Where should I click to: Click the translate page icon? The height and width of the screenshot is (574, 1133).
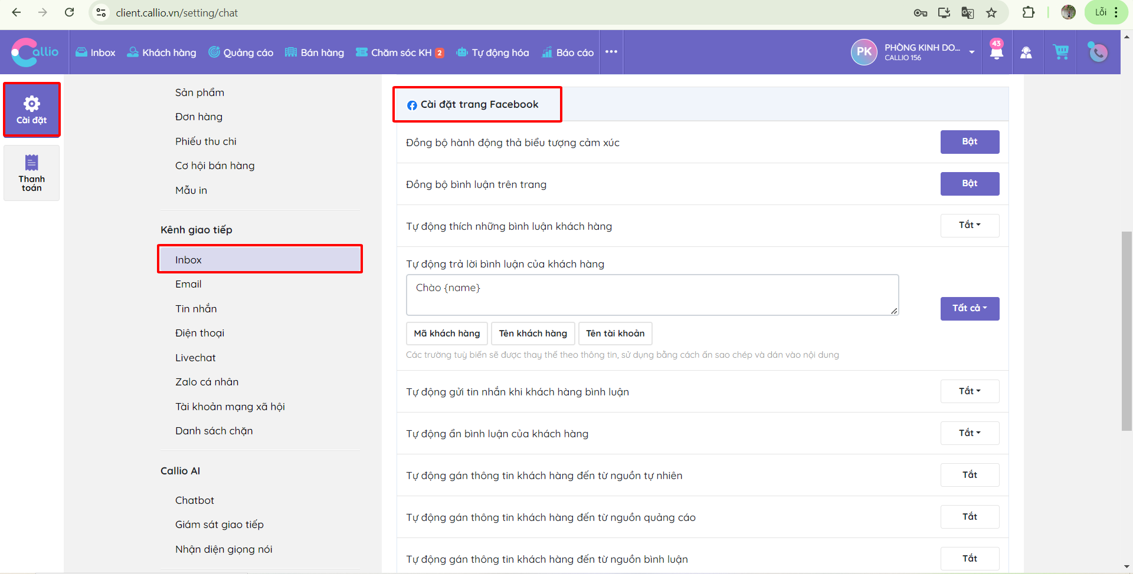[x=968, y=12]
